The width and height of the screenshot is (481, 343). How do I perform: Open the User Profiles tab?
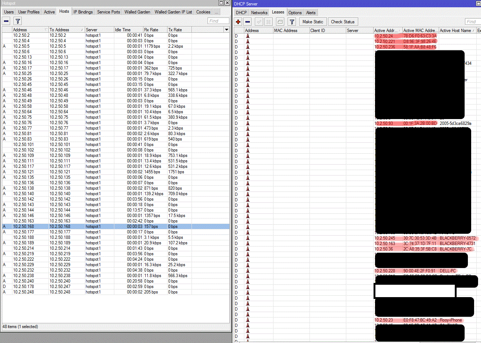(x=29, y=12)
